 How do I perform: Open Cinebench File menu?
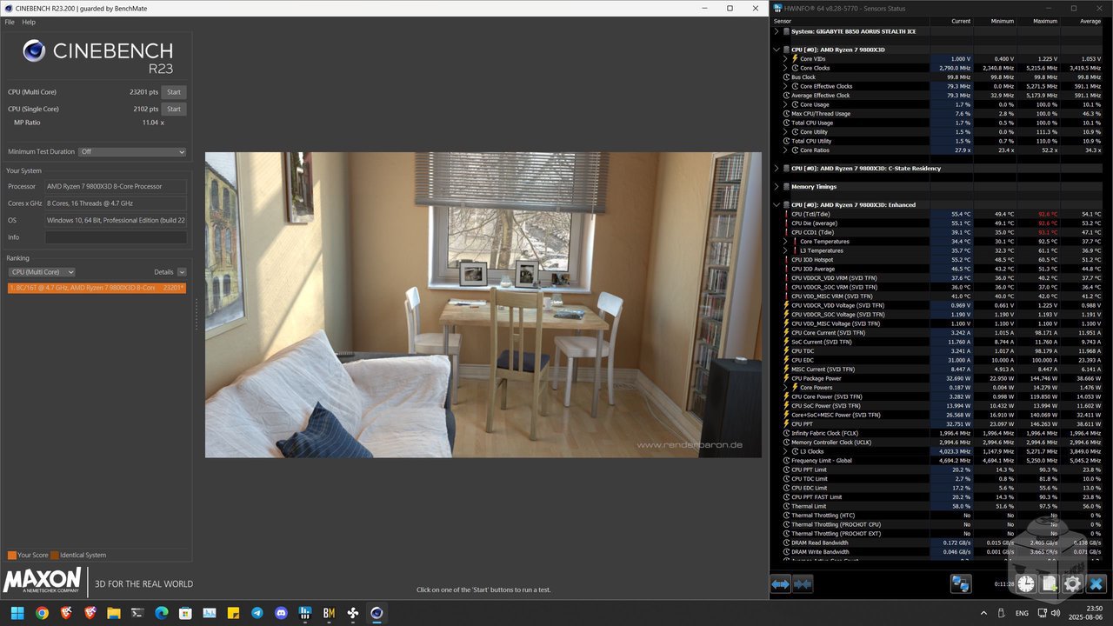click(10, 22)
